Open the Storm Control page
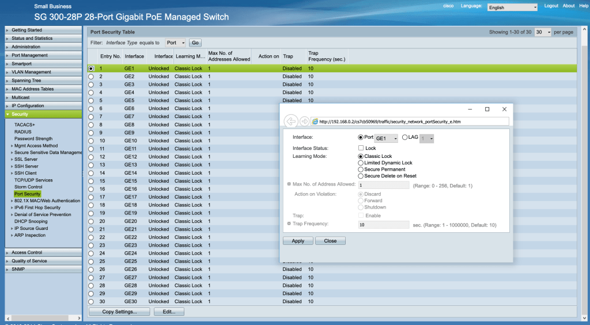 point(28,187)
